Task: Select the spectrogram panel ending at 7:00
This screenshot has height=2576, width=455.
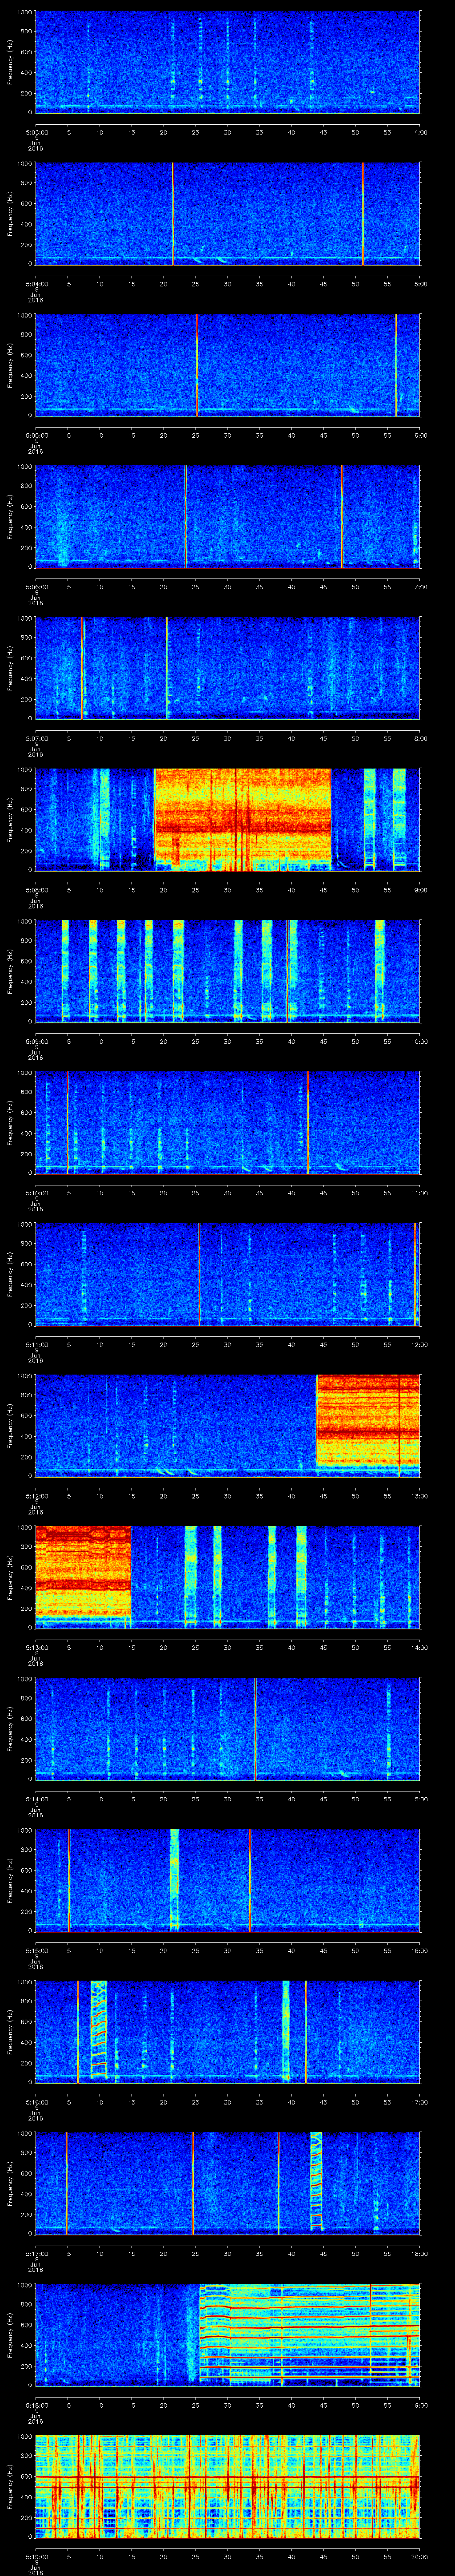Action: click(227, 516)
